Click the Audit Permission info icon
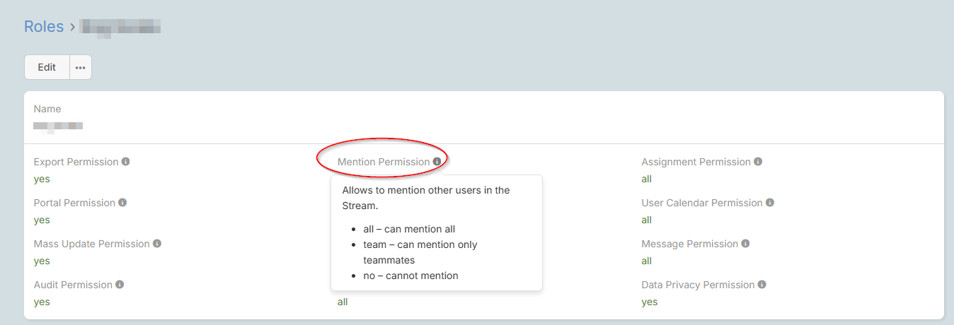This screenshot has height=325, width=954. 120,285
